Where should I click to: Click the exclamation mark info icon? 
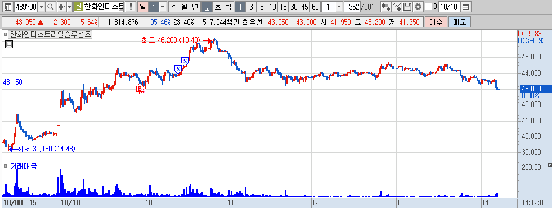[x=131, y=6]
